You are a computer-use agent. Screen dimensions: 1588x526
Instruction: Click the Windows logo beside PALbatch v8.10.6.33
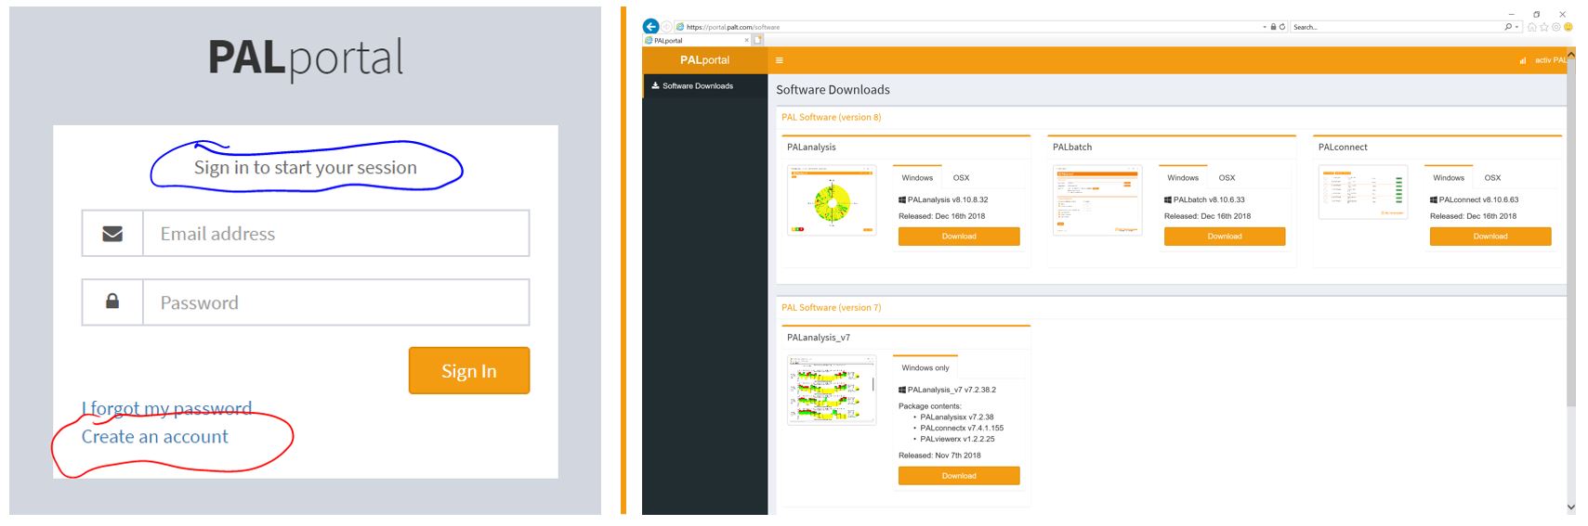pyautogui.click(x=1168, y=199)
